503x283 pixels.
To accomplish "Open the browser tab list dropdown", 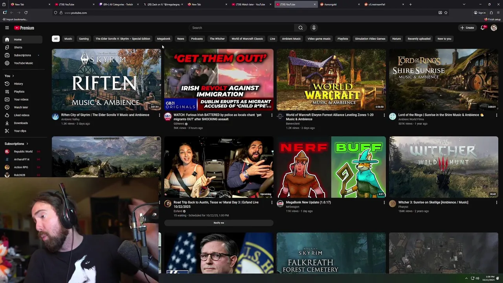I will click(x=464, y=4).
